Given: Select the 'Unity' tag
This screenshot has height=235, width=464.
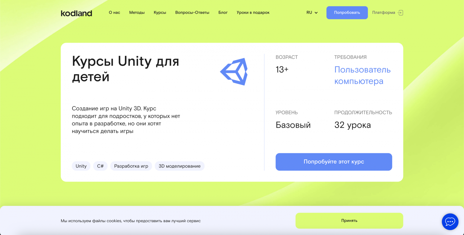Looking at the screenshot, I should (x=81, y=166).
